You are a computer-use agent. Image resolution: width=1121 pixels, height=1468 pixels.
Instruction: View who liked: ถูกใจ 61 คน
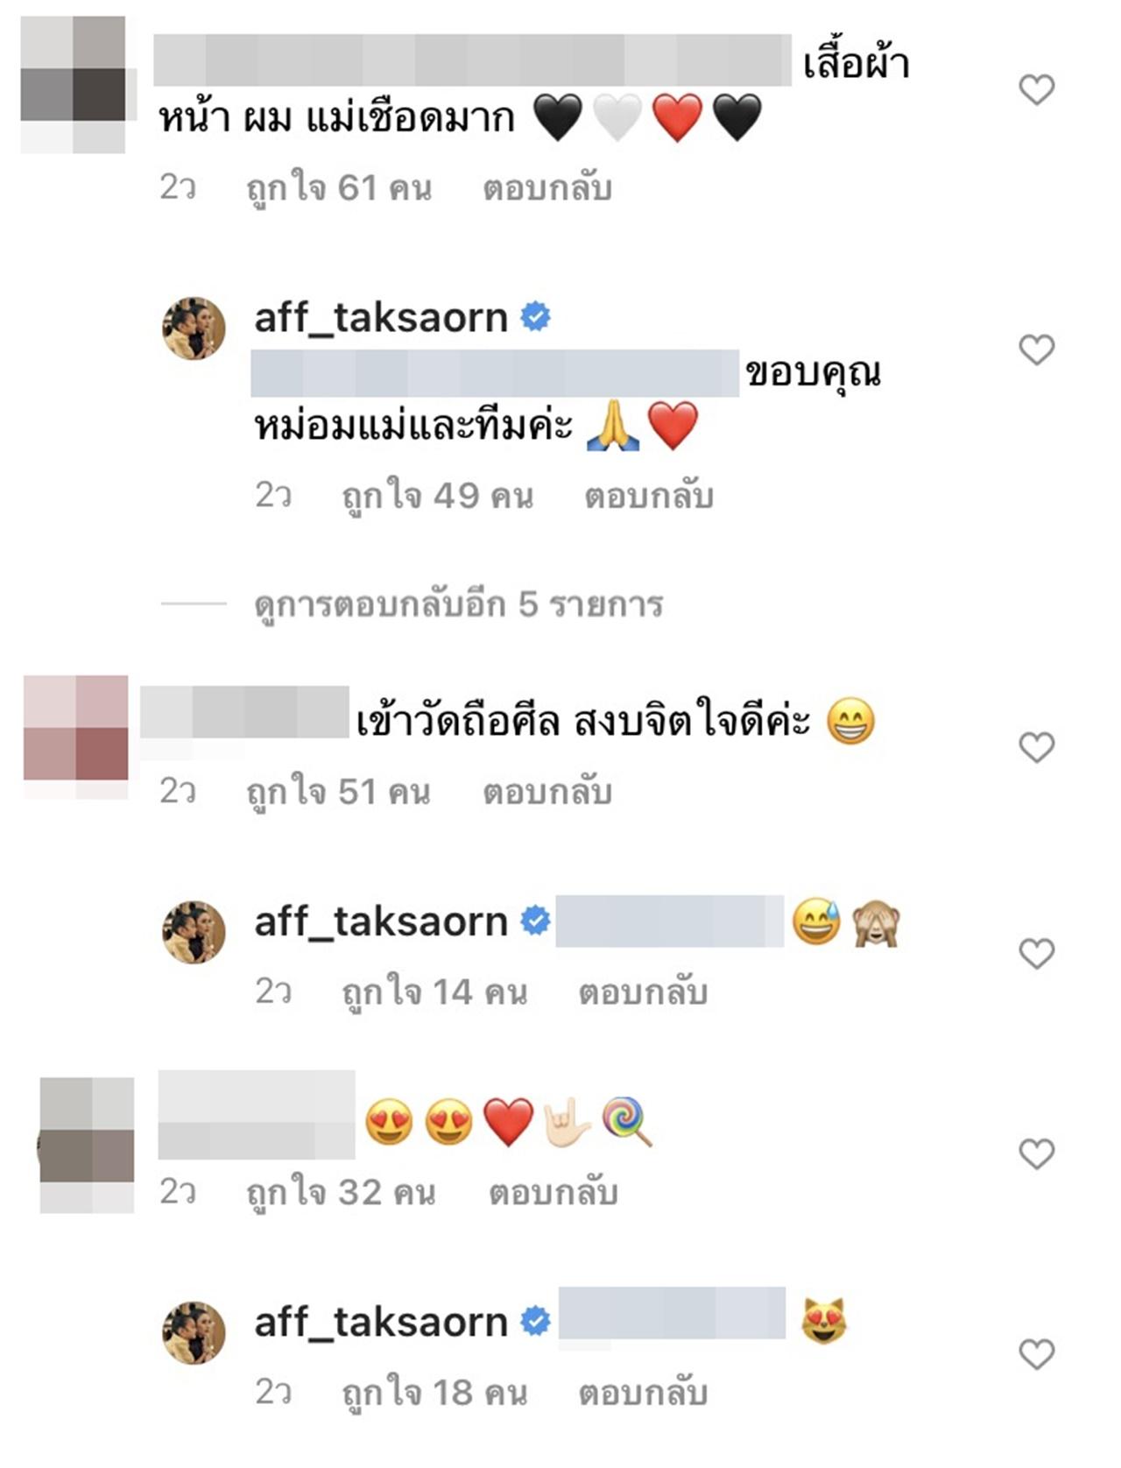coord(339,188)
